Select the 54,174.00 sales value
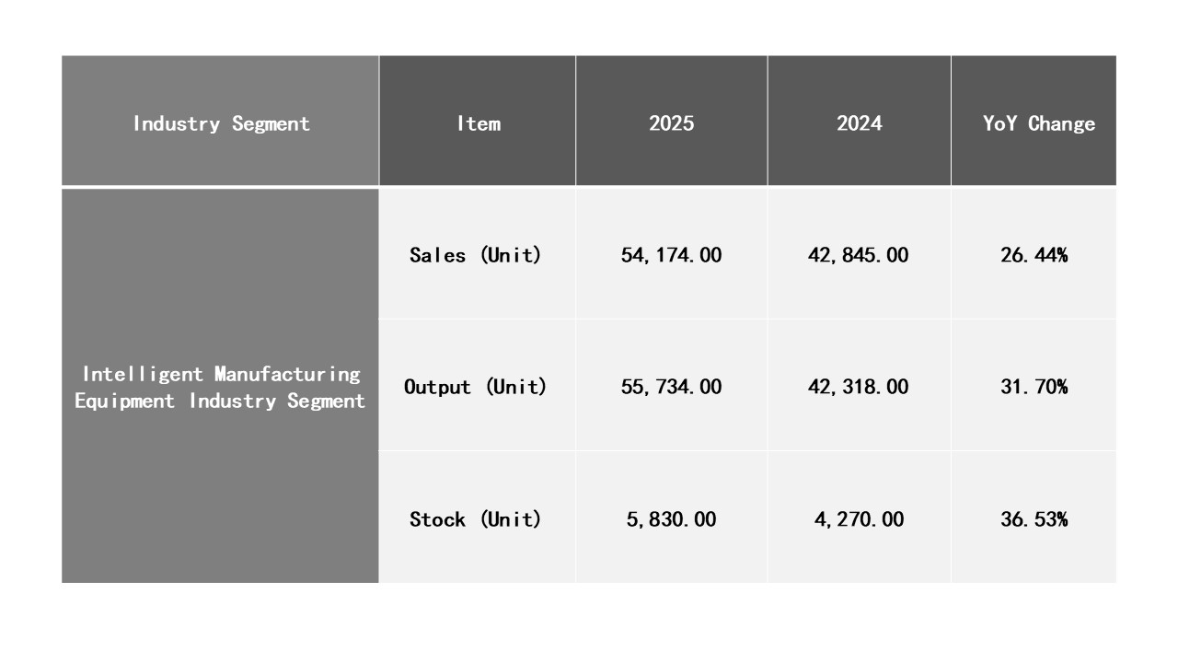 click(671, 255)
